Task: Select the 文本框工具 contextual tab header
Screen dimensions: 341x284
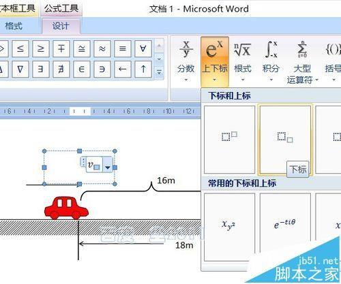Action: (x=18, y=9)
